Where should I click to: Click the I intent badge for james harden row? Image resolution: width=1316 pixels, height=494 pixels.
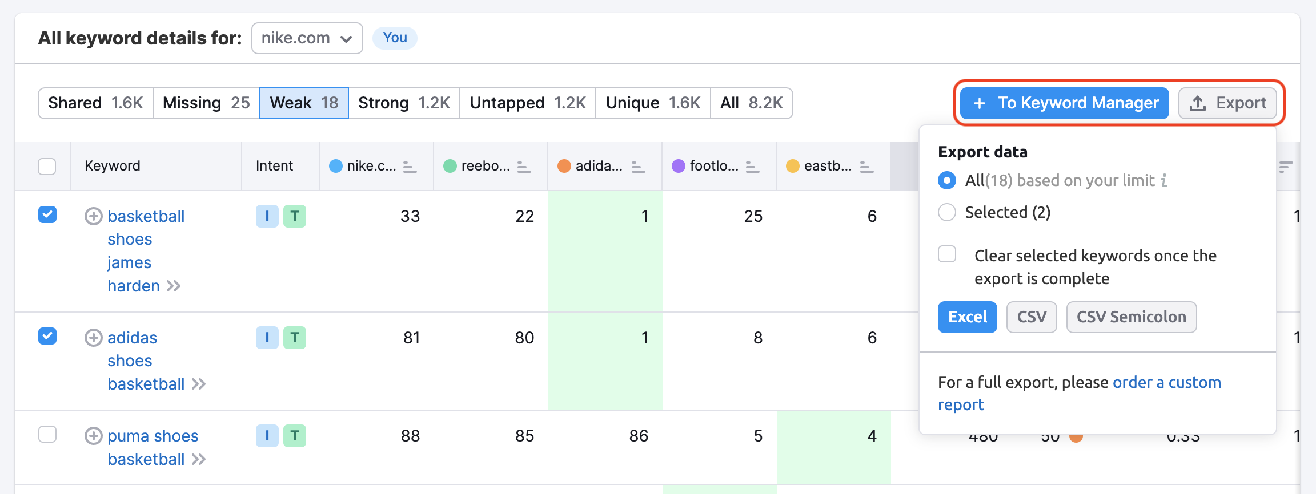pyautogui.click(x=267, y=216)
